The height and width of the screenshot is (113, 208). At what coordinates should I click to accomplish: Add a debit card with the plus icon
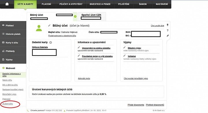[x=51, y=43]
